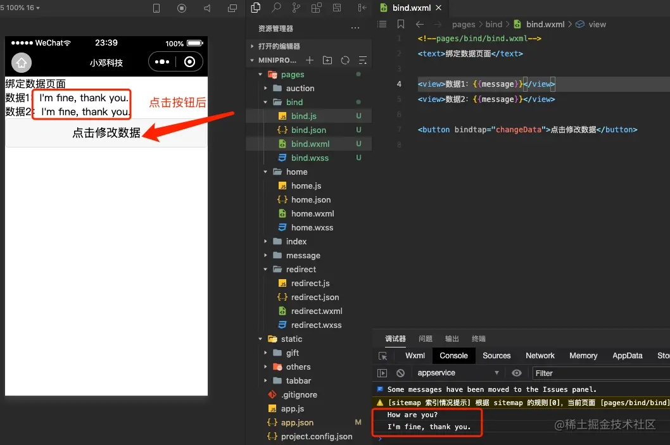Screen dimensions: 670x445
Task: Click the 点击修改数据 button in the simulator
Action: coord(106,133)
